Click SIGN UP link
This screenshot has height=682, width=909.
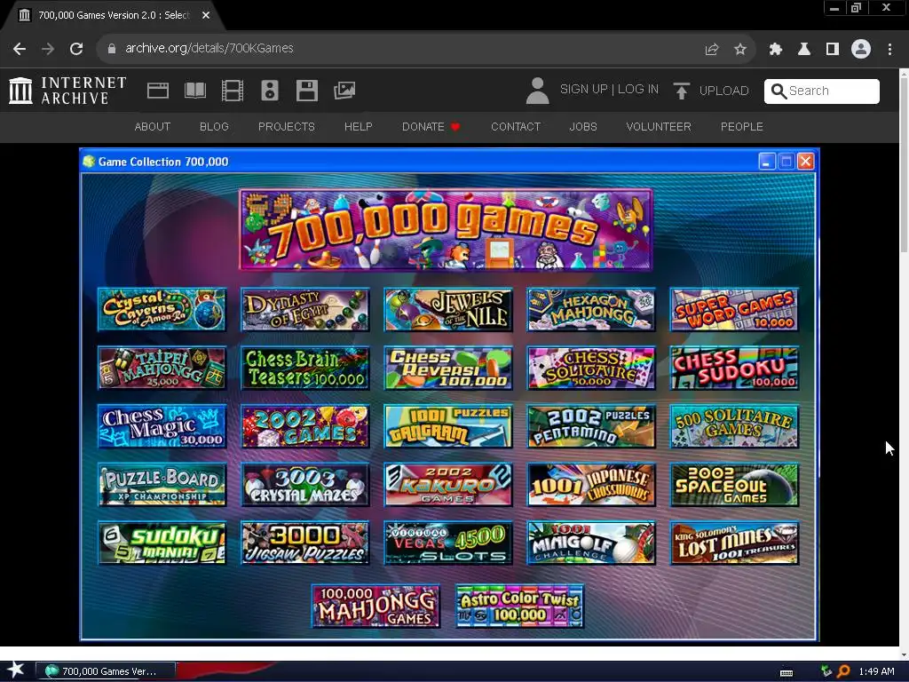(x=583, y=90)
